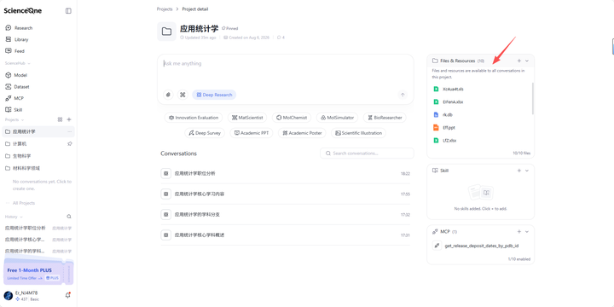Click the send arrow button
Image resolution: width=614 pixels, height=307 pixels.
click(x=403, y=95)
